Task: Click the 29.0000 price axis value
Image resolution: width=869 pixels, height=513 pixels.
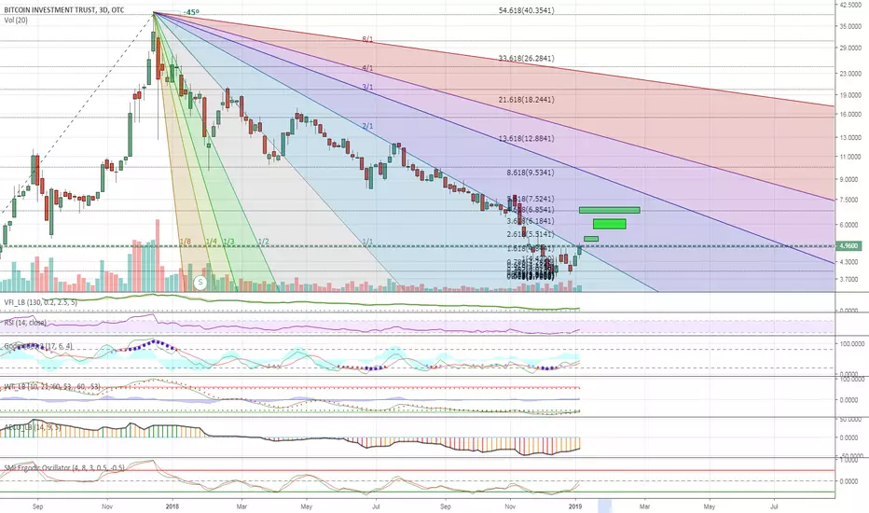Action: (850, 49)
